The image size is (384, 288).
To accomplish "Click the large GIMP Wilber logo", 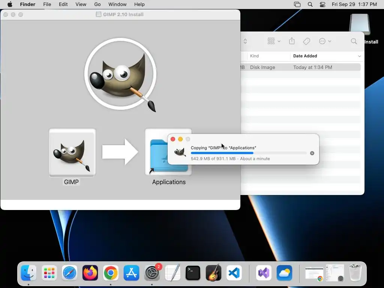I will click(x=120, y=74).
